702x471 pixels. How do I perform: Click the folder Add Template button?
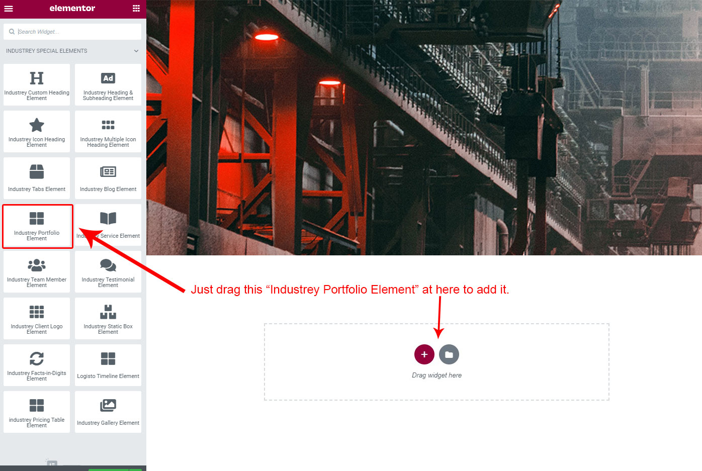[x=449, y=354]
